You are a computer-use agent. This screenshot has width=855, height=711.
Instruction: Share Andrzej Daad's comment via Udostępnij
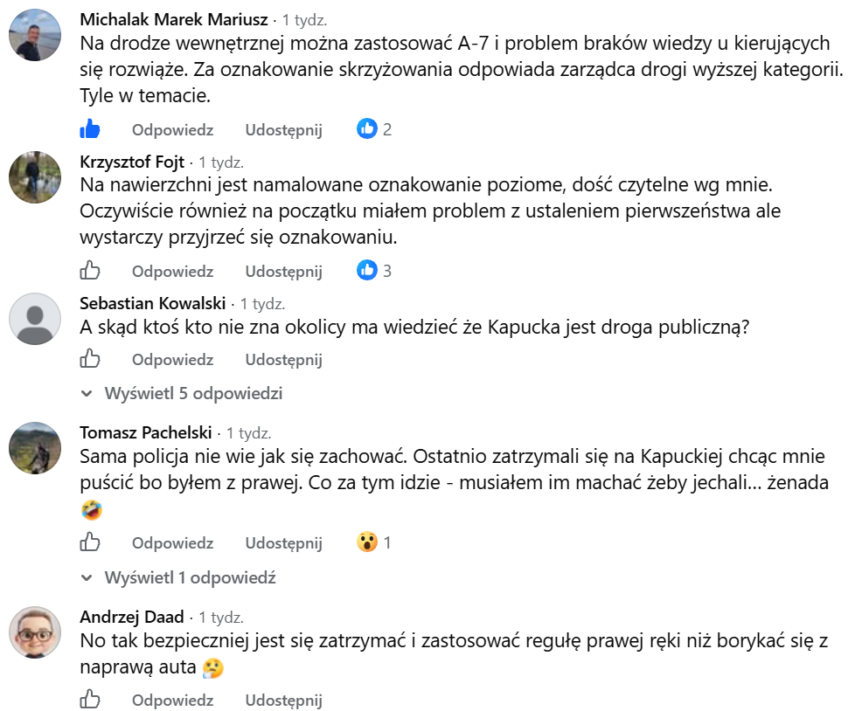(283, 701)
